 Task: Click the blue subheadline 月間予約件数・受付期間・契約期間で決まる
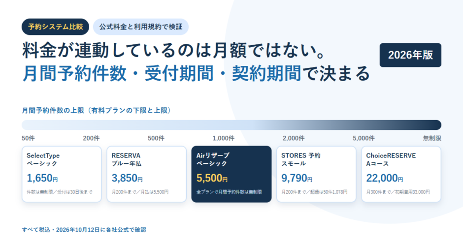pyautogui.click(x=196, y=73)
